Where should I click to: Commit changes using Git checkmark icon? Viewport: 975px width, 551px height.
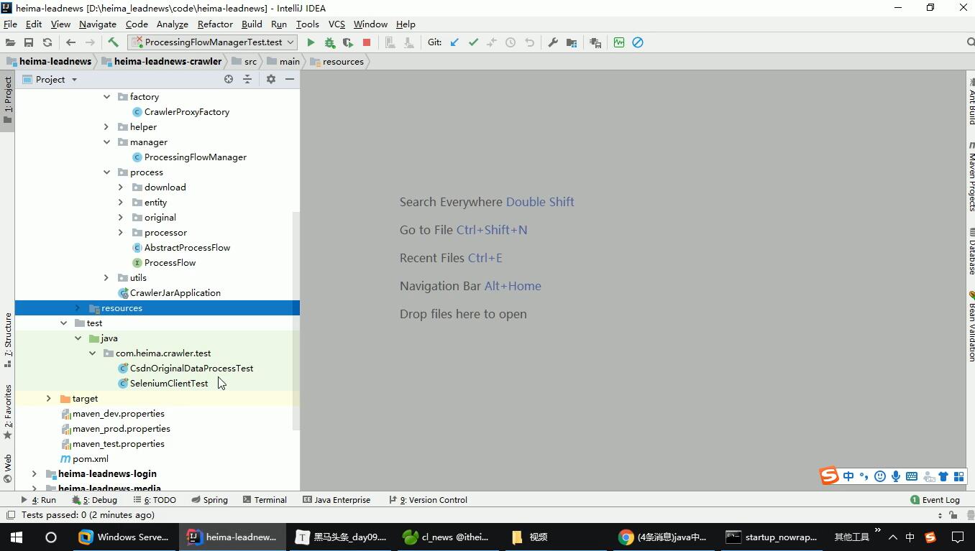(473, 42)
